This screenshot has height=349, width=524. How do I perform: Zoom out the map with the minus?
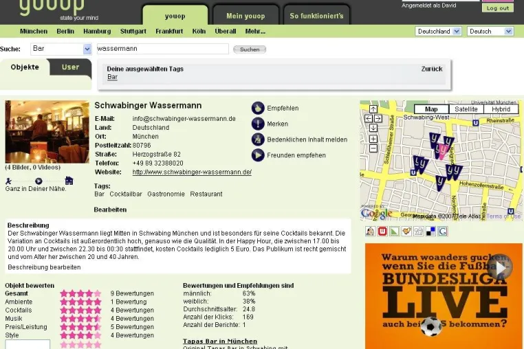[373, 148]
